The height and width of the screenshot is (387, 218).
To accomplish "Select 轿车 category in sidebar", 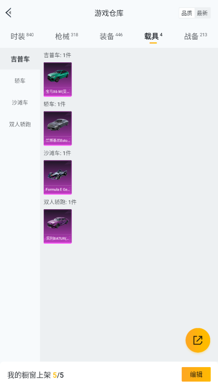I will (x=20, y=80).
